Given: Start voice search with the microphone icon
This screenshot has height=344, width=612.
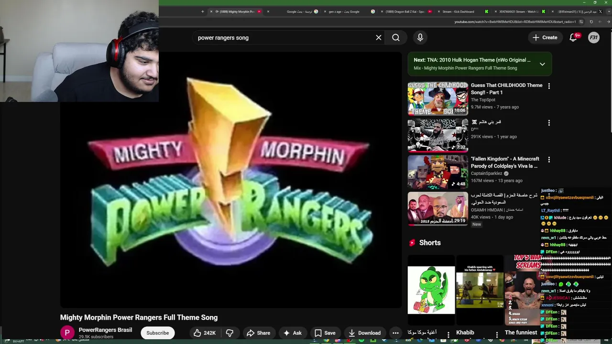Looking at the screenshot, I should (420, 37).
